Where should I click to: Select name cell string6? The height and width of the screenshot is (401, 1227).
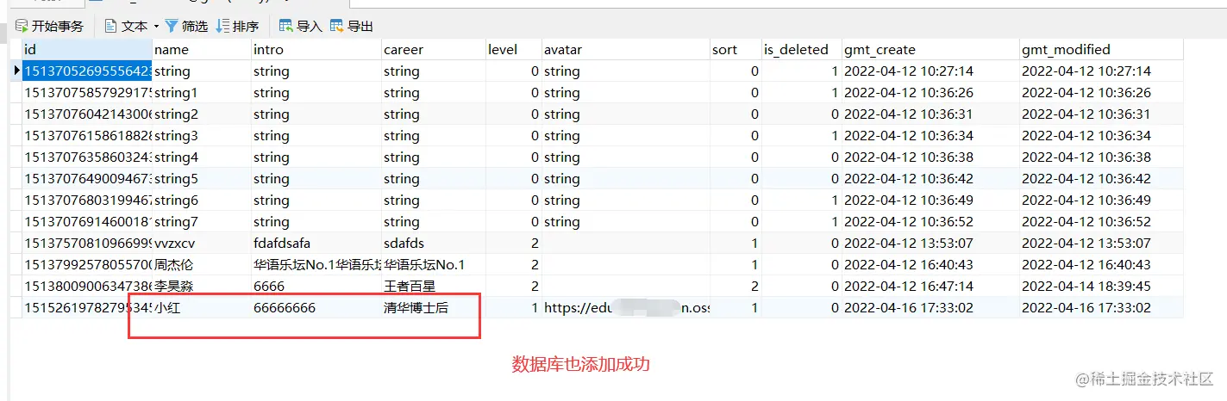pyautogui.click(x=202, y=200)
